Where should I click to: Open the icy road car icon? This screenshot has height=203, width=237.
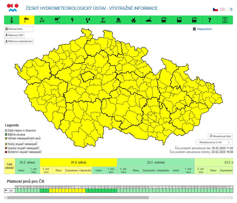pos(57,20)
